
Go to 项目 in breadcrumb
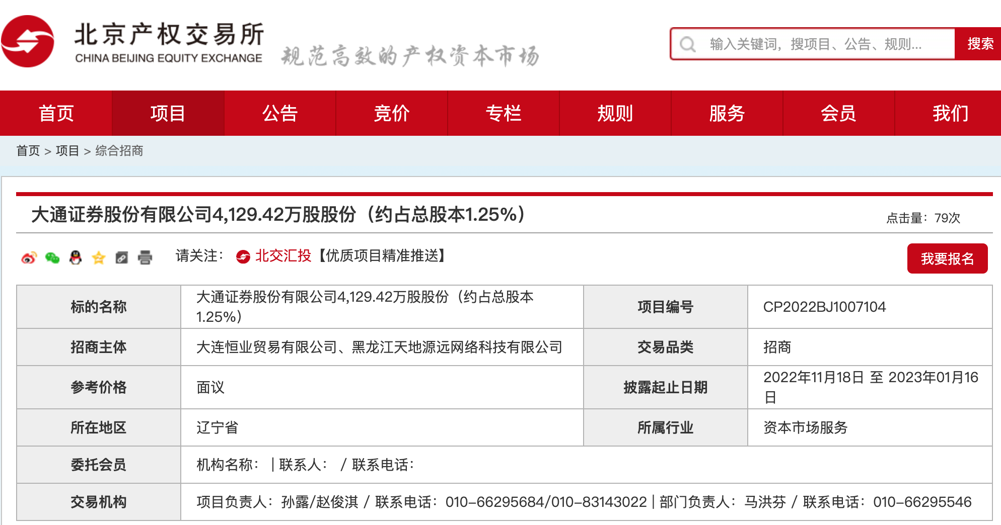tap(67, 151)
